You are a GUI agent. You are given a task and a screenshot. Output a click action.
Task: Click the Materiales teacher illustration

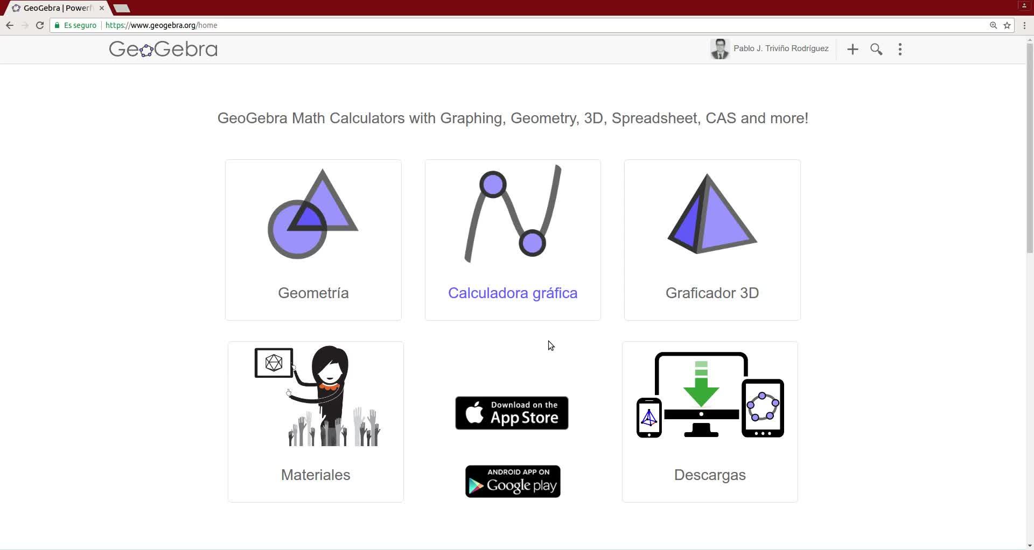point(318,396)
